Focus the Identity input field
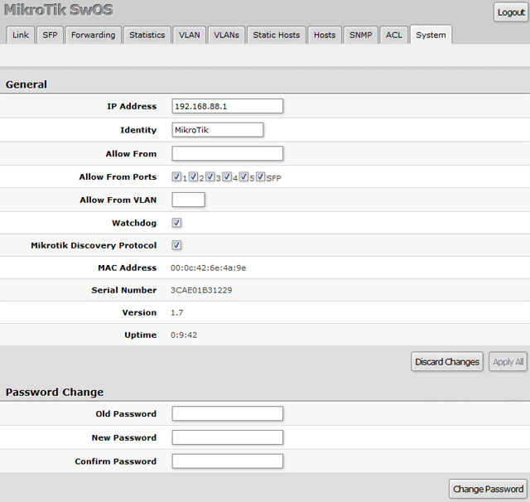This screenshot has width=530, height=502. tap(217, 130)
